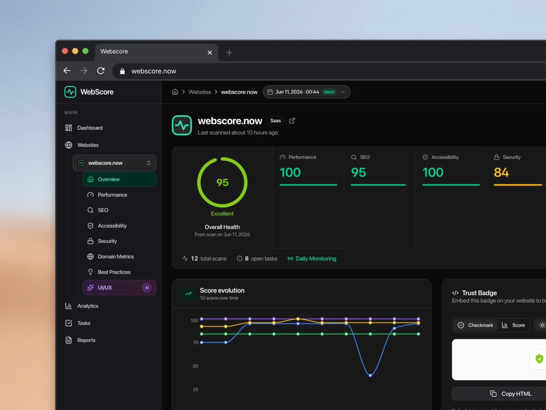
Task: Click the Trust Badge code icon
Action: pos(455,293)
